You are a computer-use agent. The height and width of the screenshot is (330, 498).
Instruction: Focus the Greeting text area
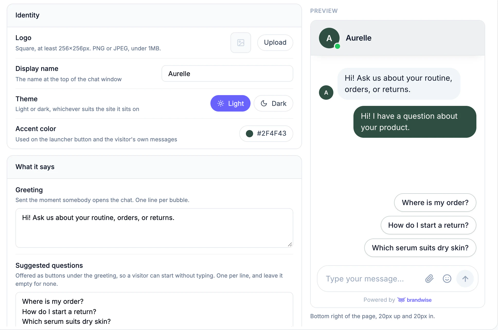pyautogui.click(x=154, y=228)
